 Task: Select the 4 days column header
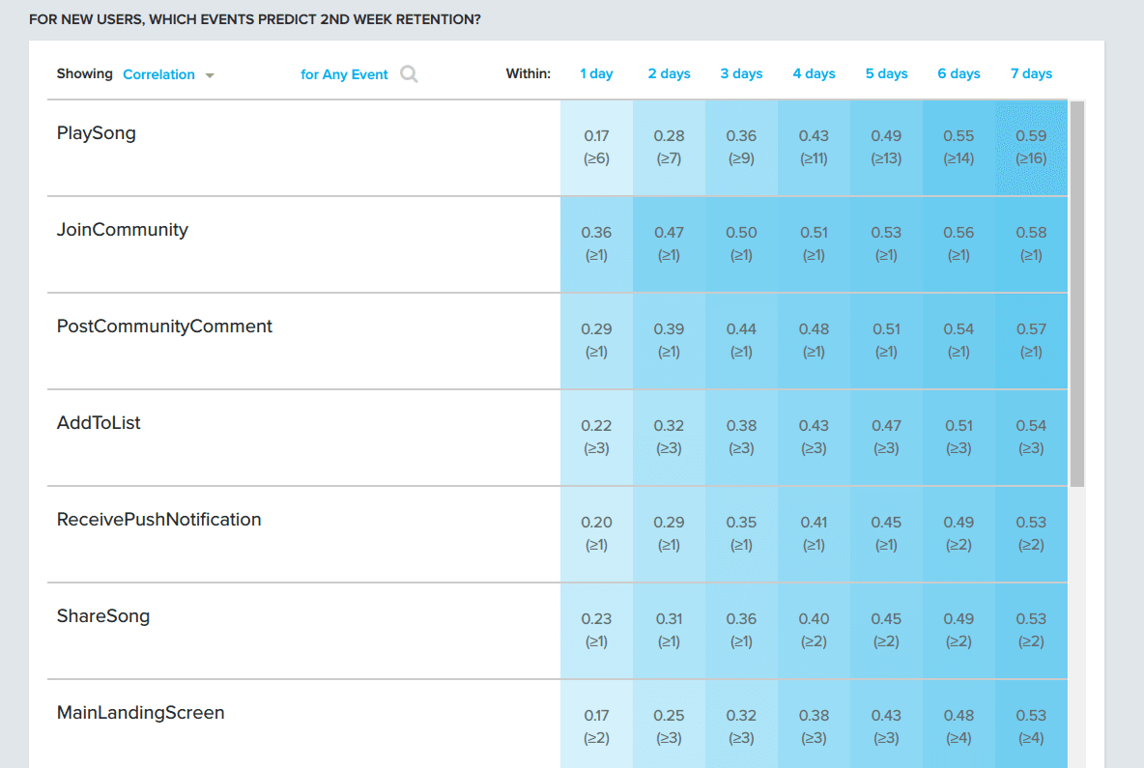814,73
